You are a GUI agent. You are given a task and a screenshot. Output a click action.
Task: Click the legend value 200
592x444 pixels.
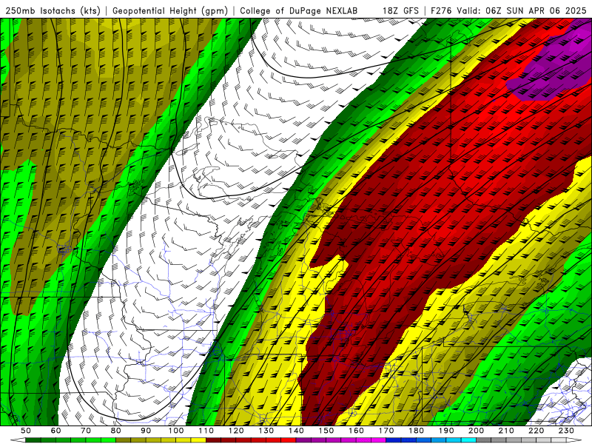pyautogui.click(x=476, y=431)
